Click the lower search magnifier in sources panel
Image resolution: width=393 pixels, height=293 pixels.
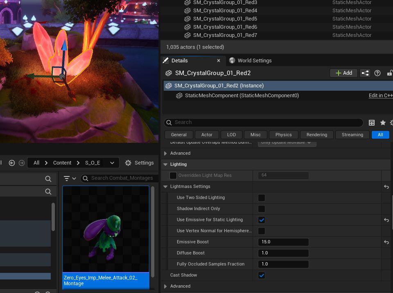click(48, 192)
